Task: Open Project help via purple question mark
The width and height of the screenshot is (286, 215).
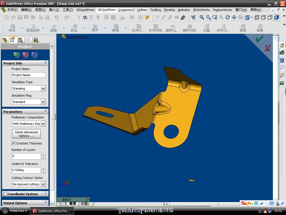Action: (x=34, y=55)
